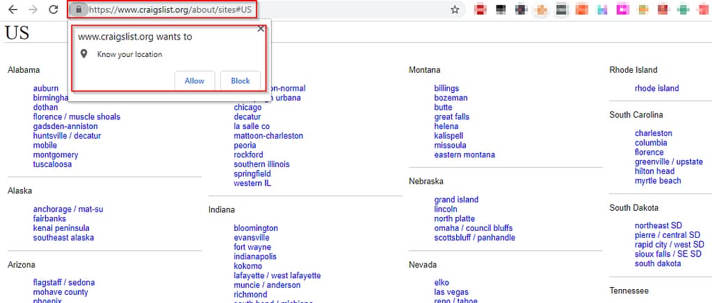Open huntsville / decatur link
712x303 pixels.
click(x=67, y=136)
